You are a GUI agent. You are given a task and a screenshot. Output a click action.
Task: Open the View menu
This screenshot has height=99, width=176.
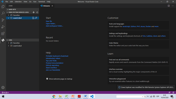point(25,2)
